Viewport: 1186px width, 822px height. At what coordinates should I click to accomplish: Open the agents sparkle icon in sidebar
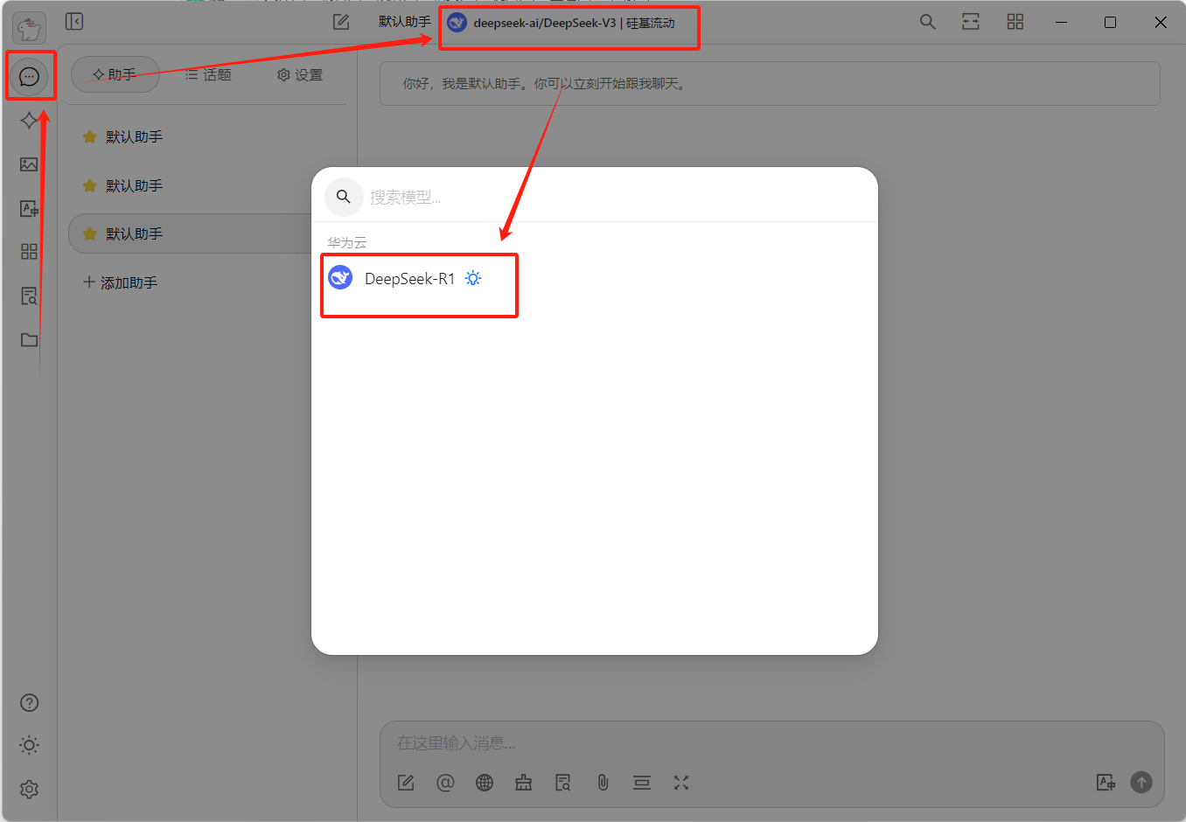(29, 121)
